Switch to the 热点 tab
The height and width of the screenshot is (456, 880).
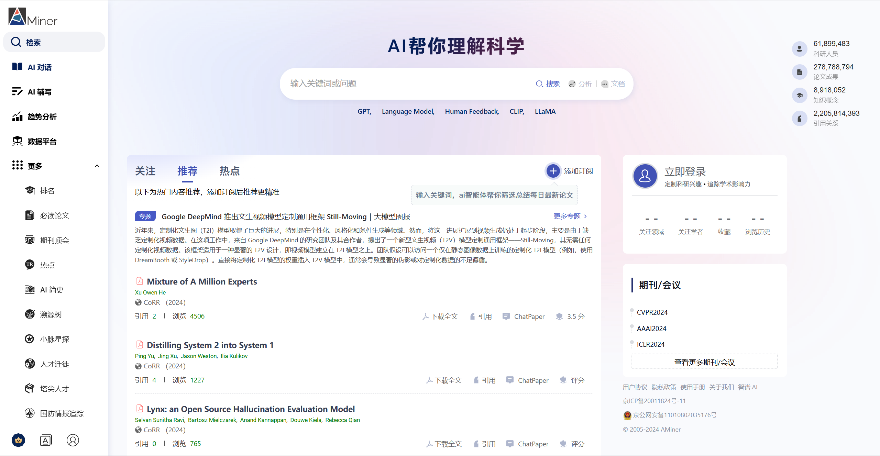coord(229,171)
